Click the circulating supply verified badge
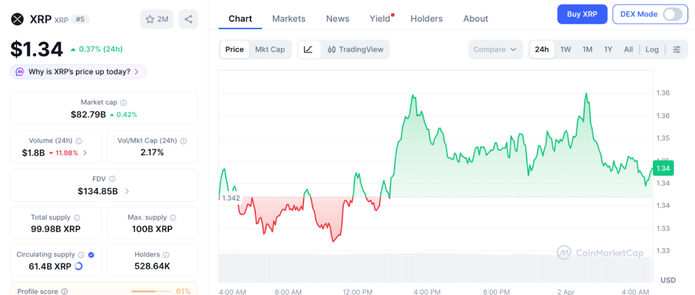Image resolution: width=695 pixels, height=295 pixels. point(92,254)
